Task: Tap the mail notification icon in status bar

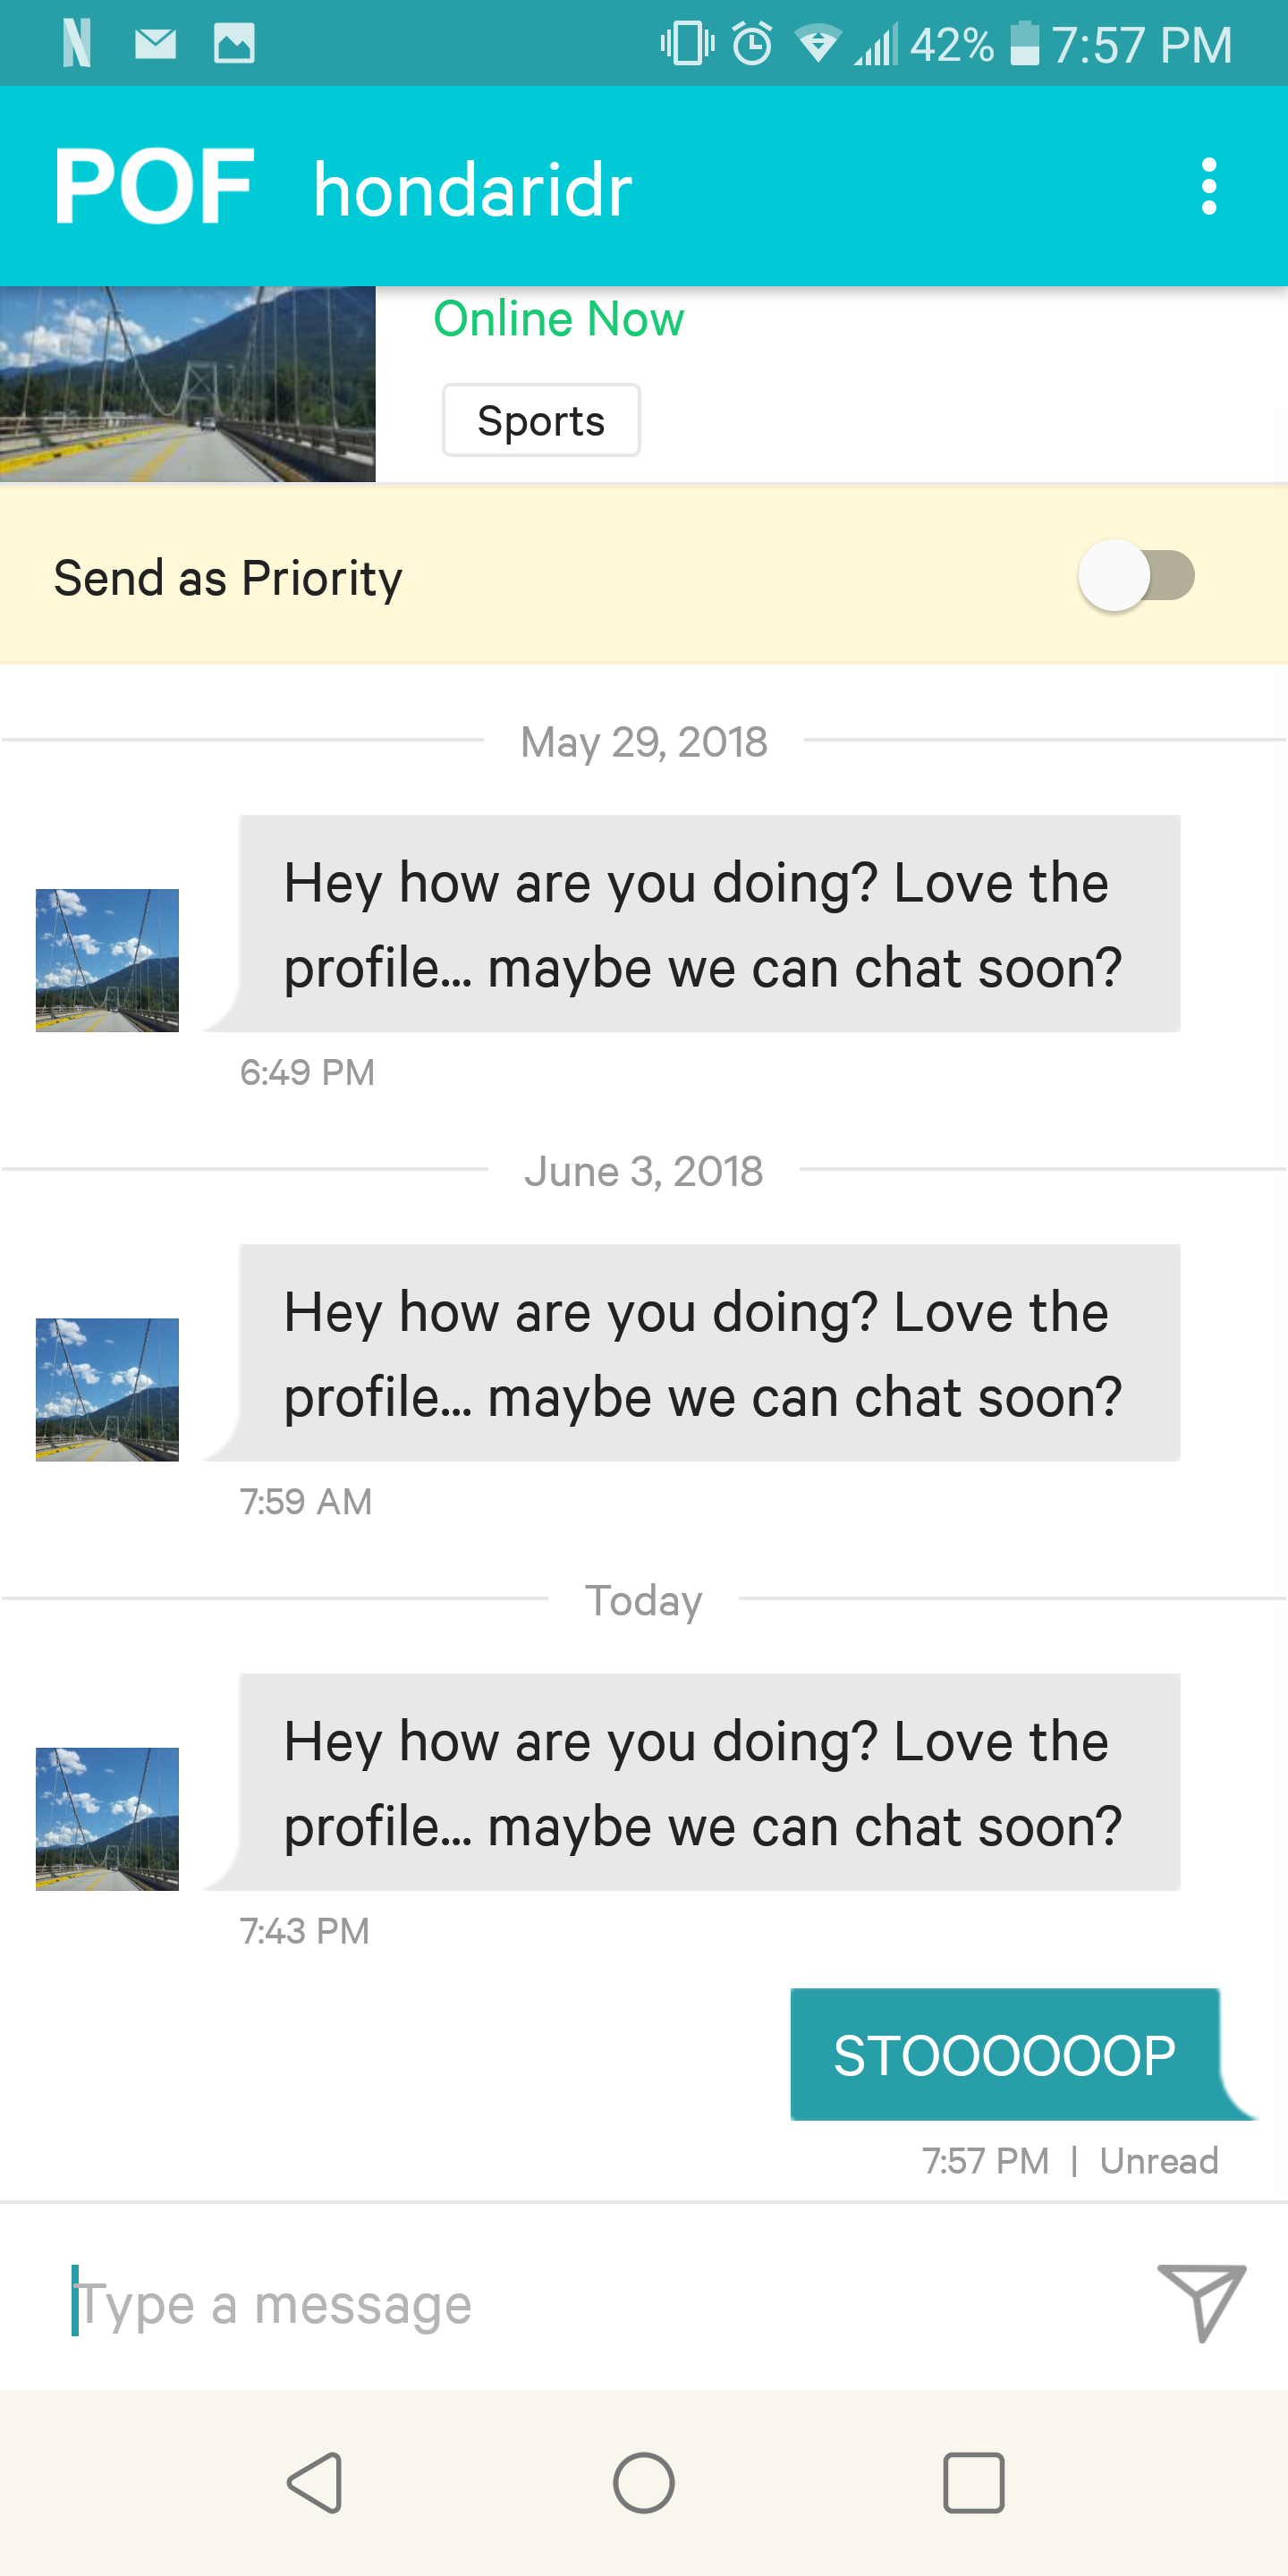Action: (155, 44)
